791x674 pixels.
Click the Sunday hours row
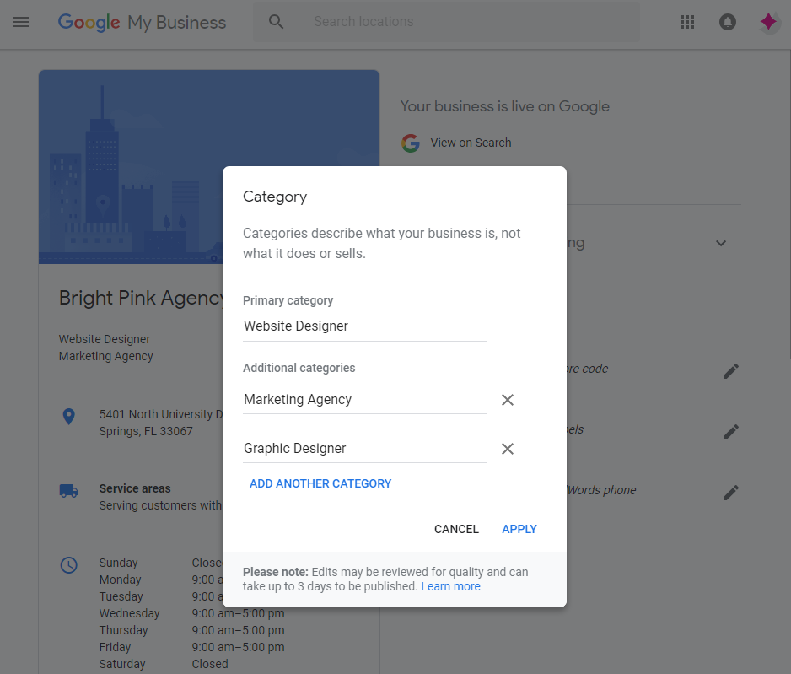[160, 563]
